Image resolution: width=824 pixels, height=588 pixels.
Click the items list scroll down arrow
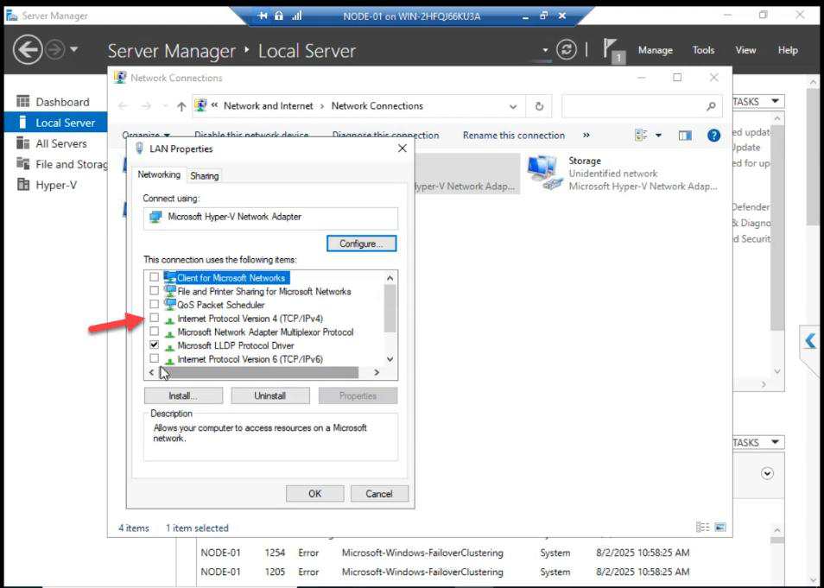(x=390, y=359)
